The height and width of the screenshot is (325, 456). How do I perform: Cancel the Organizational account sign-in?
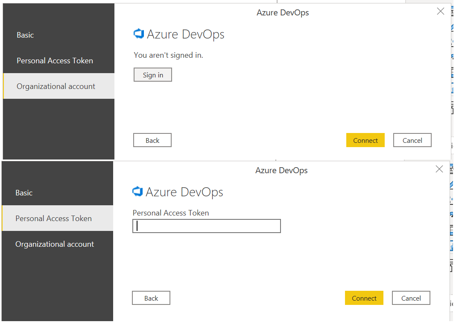412,140
